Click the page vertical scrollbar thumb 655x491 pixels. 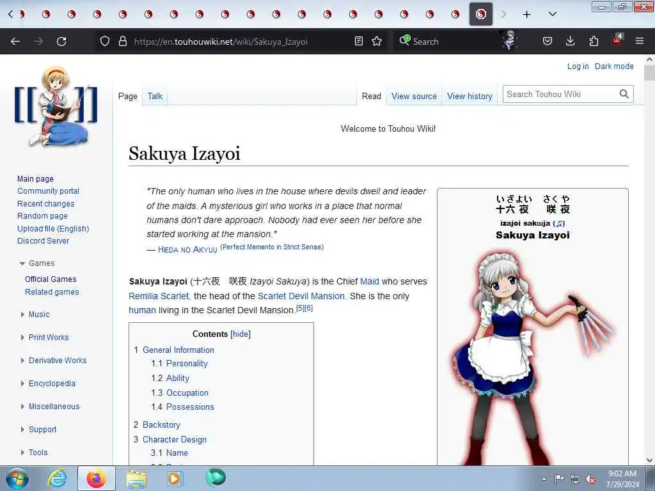(649, 73)
